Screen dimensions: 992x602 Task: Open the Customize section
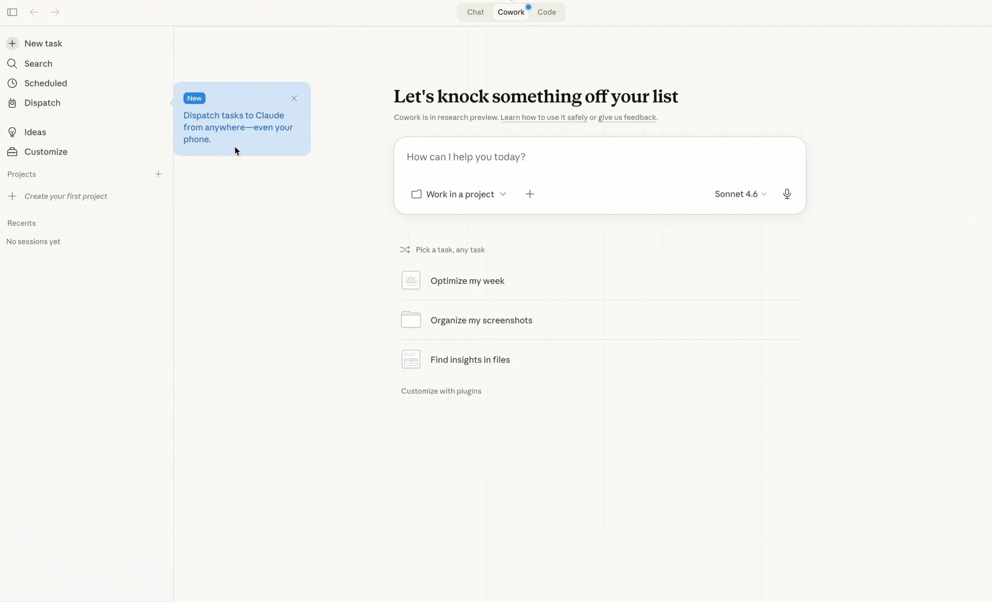pyautogui.click(x=45, y=152)
